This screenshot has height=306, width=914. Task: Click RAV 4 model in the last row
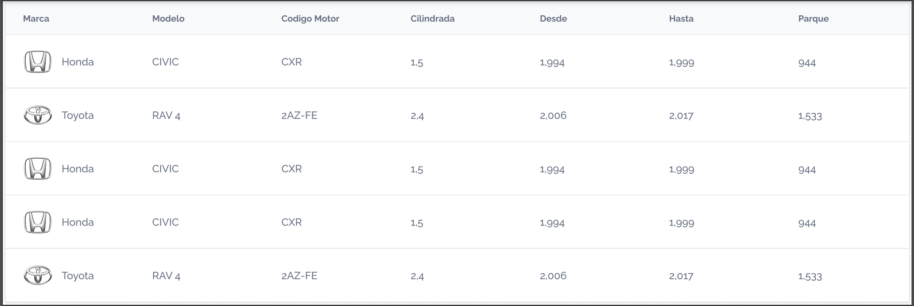[166, 276]
